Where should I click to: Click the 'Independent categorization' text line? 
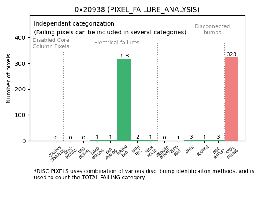click(x=74, y=24)
